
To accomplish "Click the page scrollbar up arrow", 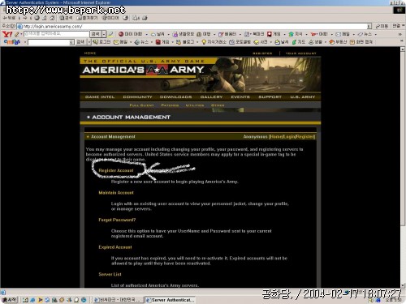I will point(403,49).
